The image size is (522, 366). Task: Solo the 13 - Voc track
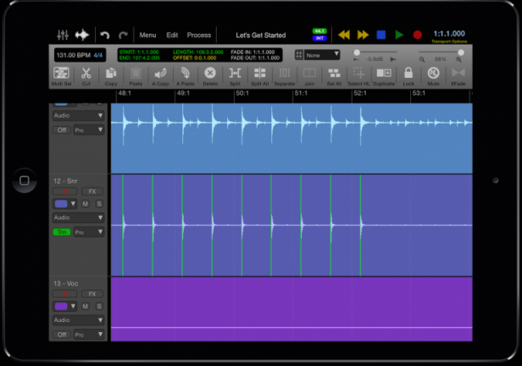click(98, 306)
